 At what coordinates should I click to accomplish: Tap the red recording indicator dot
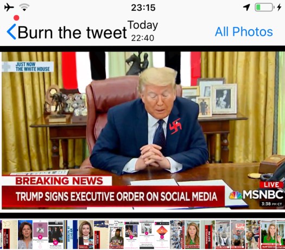(x=16, y=18)
